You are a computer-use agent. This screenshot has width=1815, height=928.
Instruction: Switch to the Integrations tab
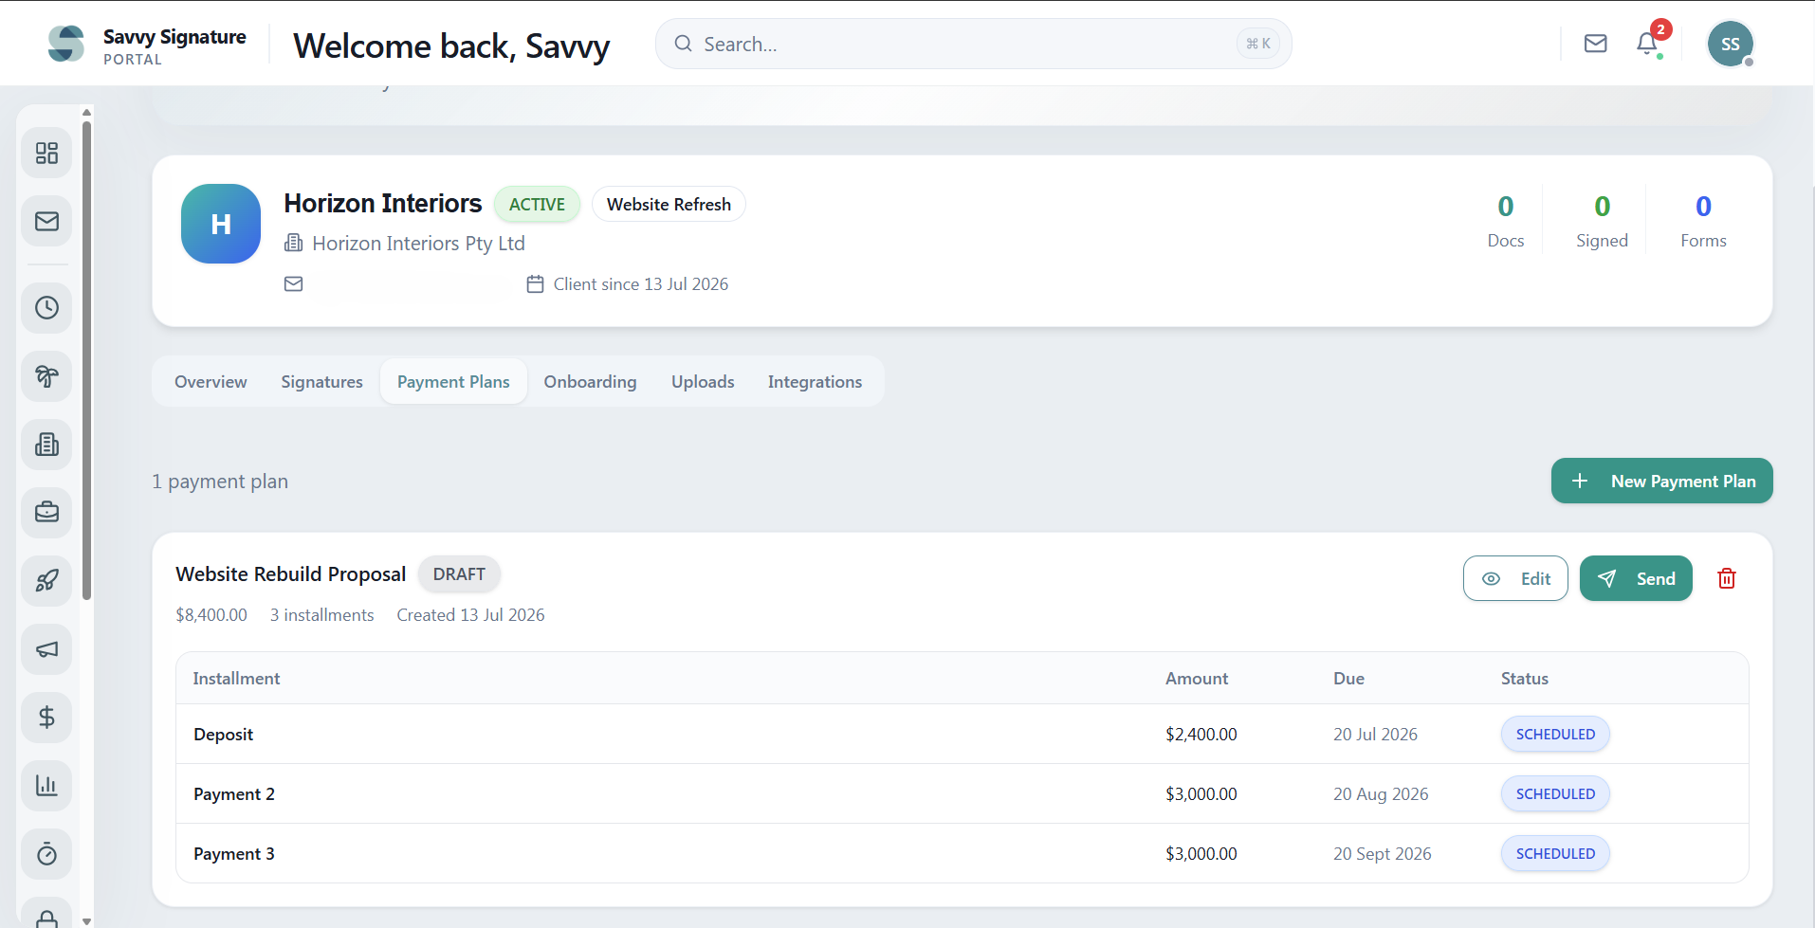(x=815, y=382)
